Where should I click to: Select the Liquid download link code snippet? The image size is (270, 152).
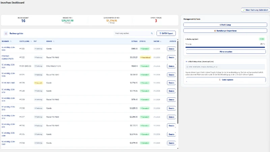[225, 67]
